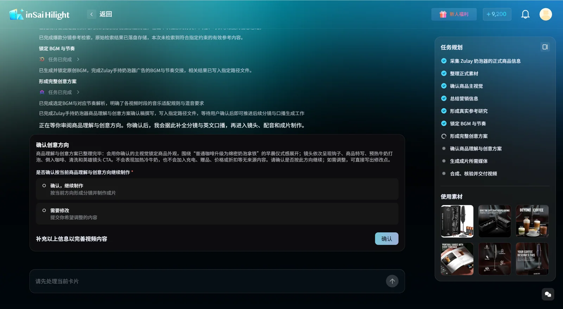Click checkmark beside 形成真实参考研究
The height and width of the screenshot is (309, 563).
tap(444, 111)
